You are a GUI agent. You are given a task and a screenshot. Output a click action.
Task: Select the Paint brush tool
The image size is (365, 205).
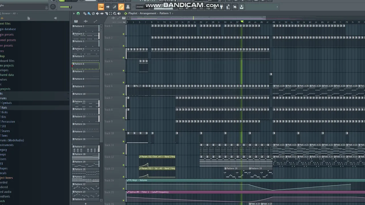click(x=89, y=13)
